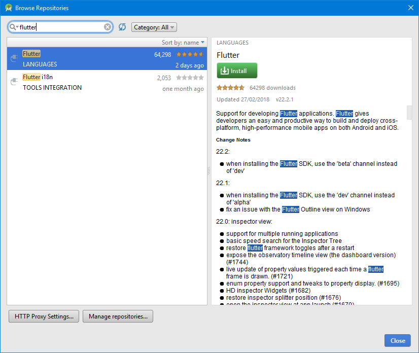Image resolution: width=419 pixels, height=353 pixels.
Task: Clear the flutter search text
Action: (108, 27)
